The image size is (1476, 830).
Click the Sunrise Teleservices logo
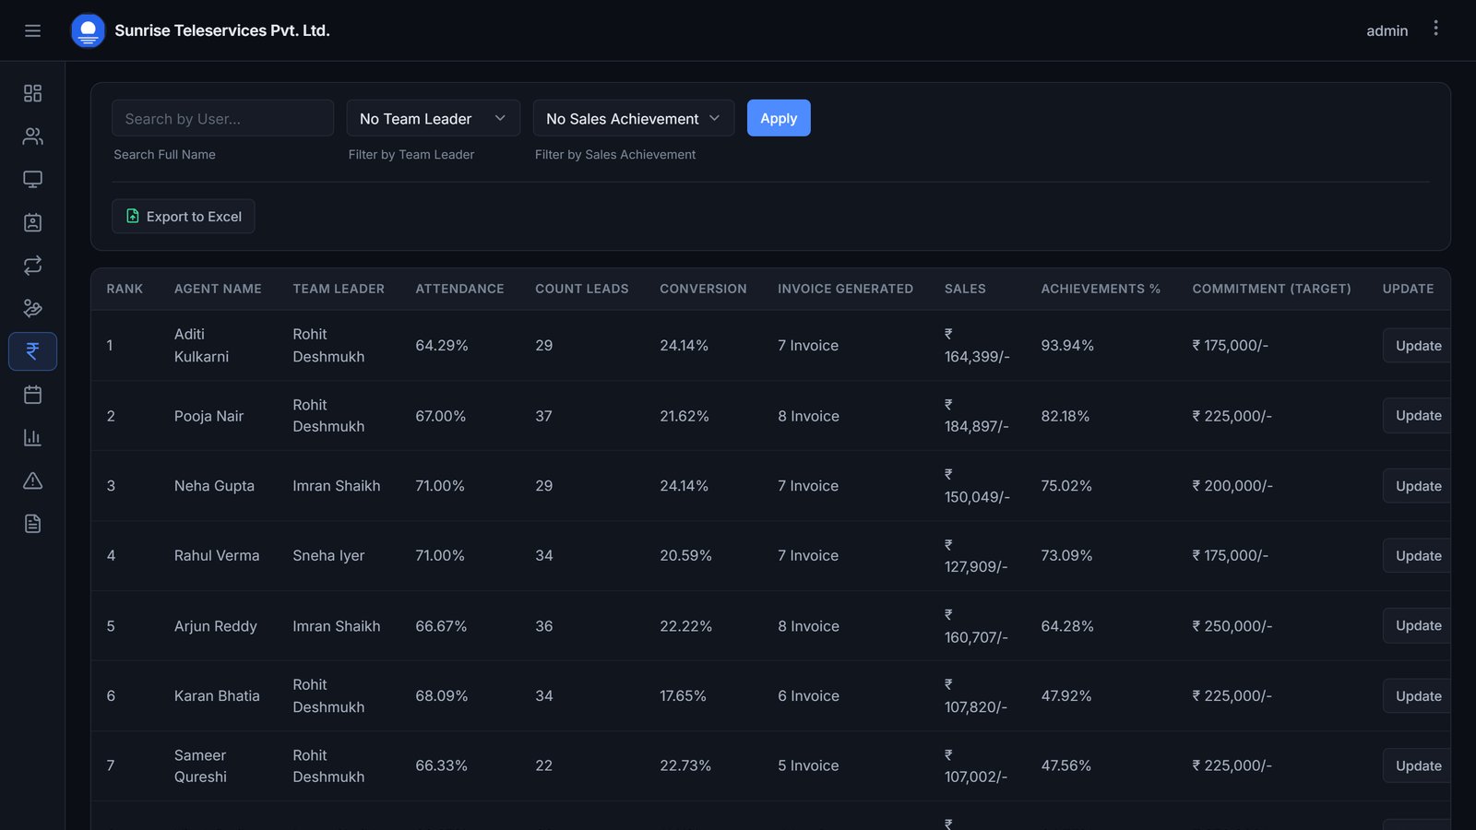88,30
